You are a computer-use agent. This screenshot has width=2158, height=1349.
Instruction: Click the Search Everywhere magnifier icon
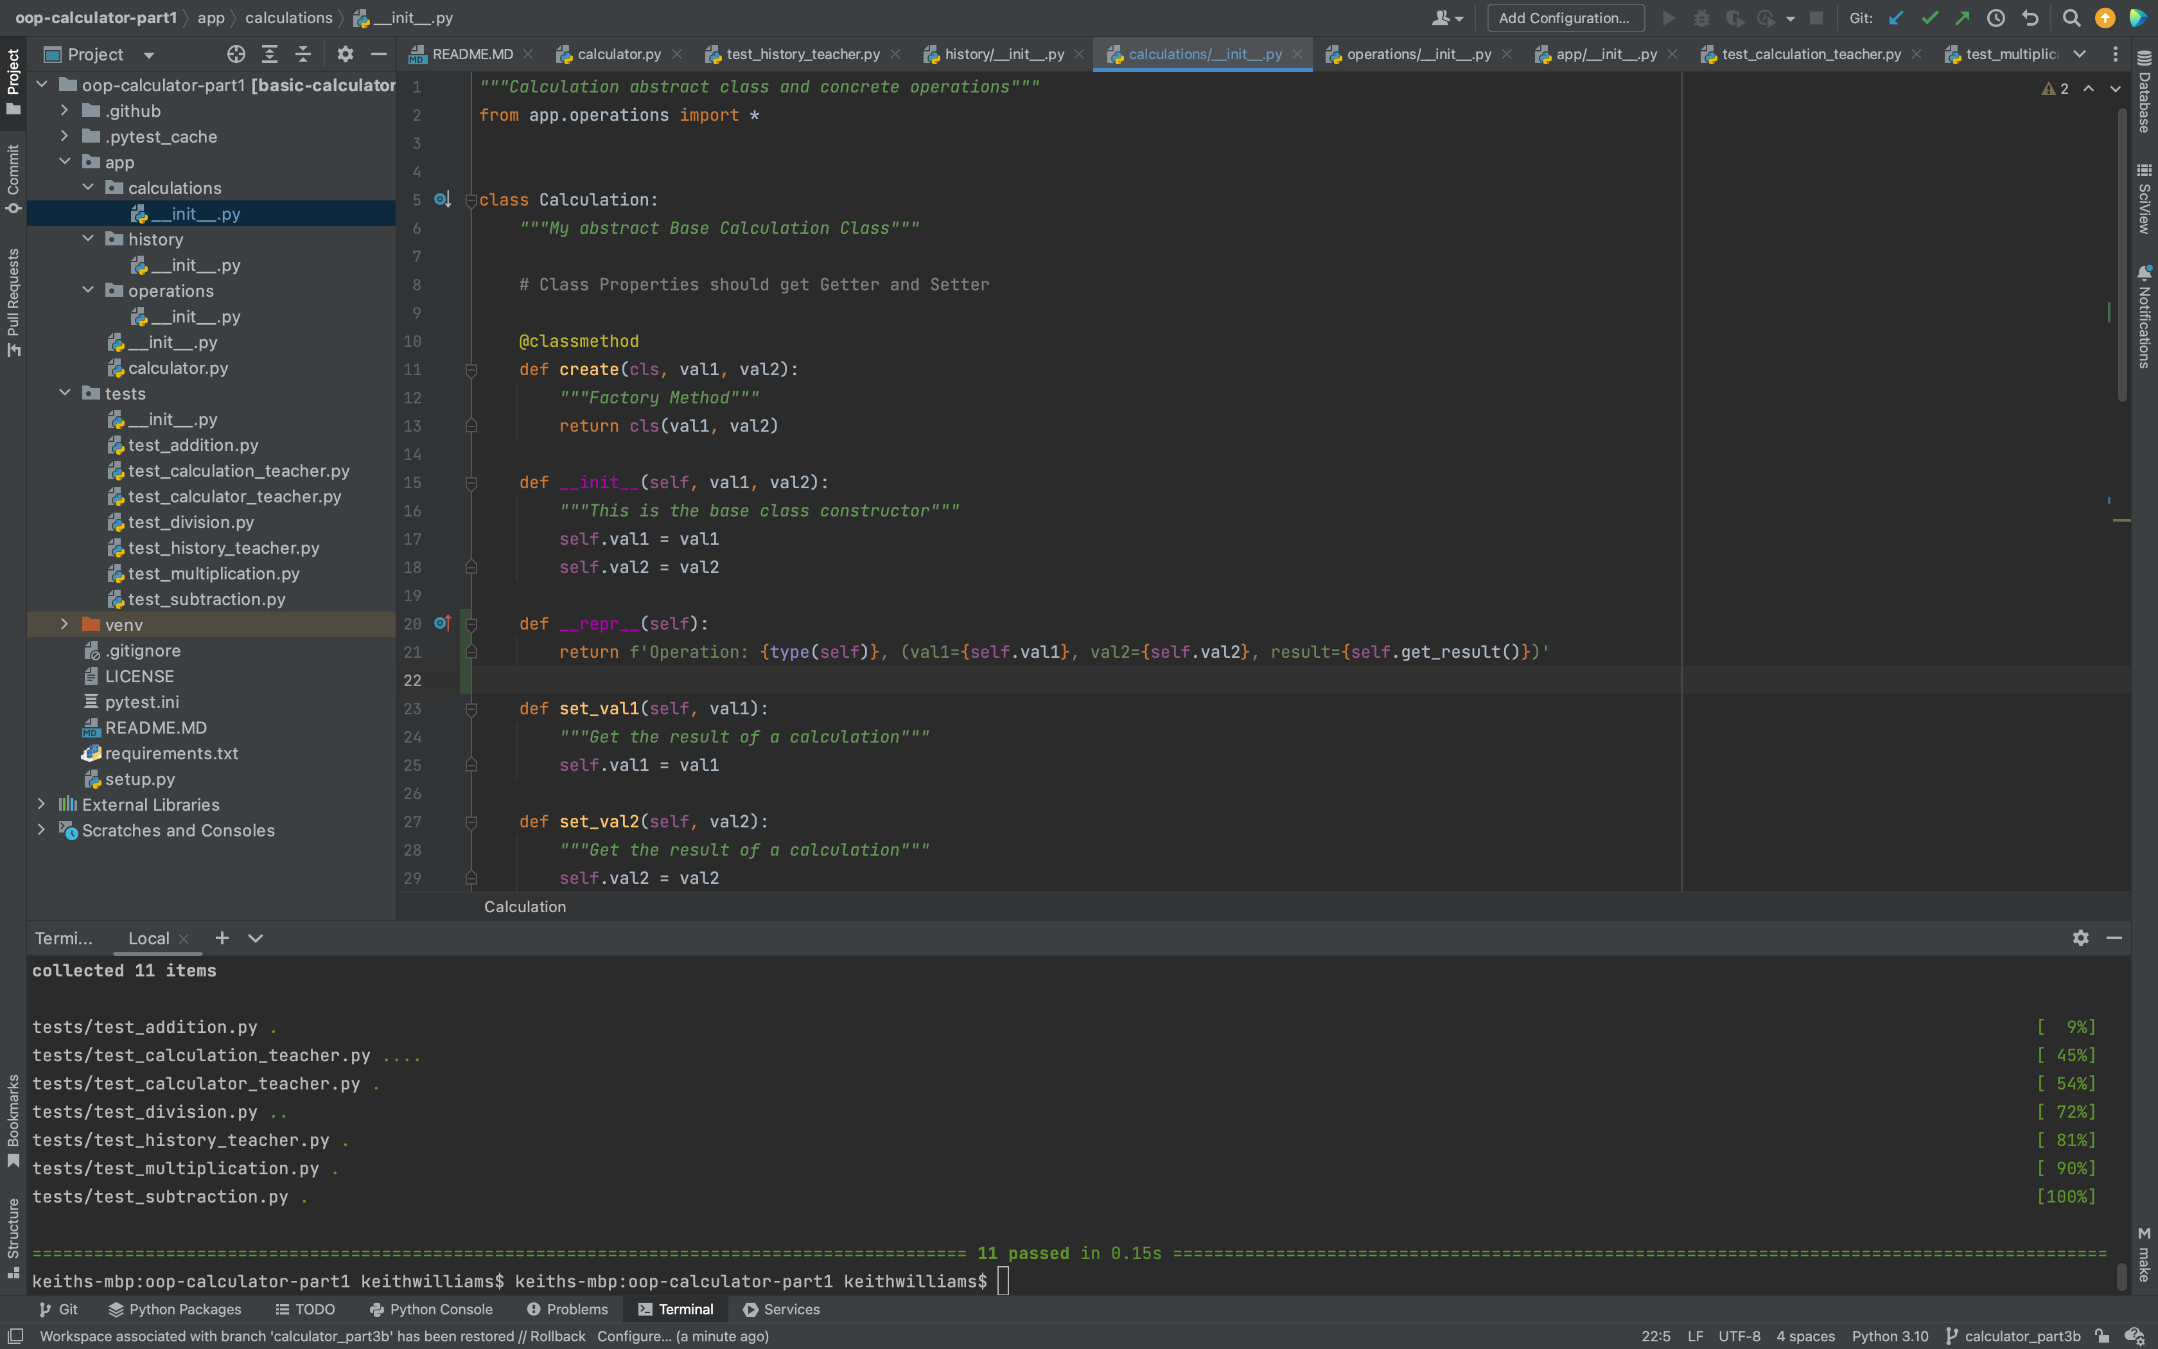[2071, 18]
